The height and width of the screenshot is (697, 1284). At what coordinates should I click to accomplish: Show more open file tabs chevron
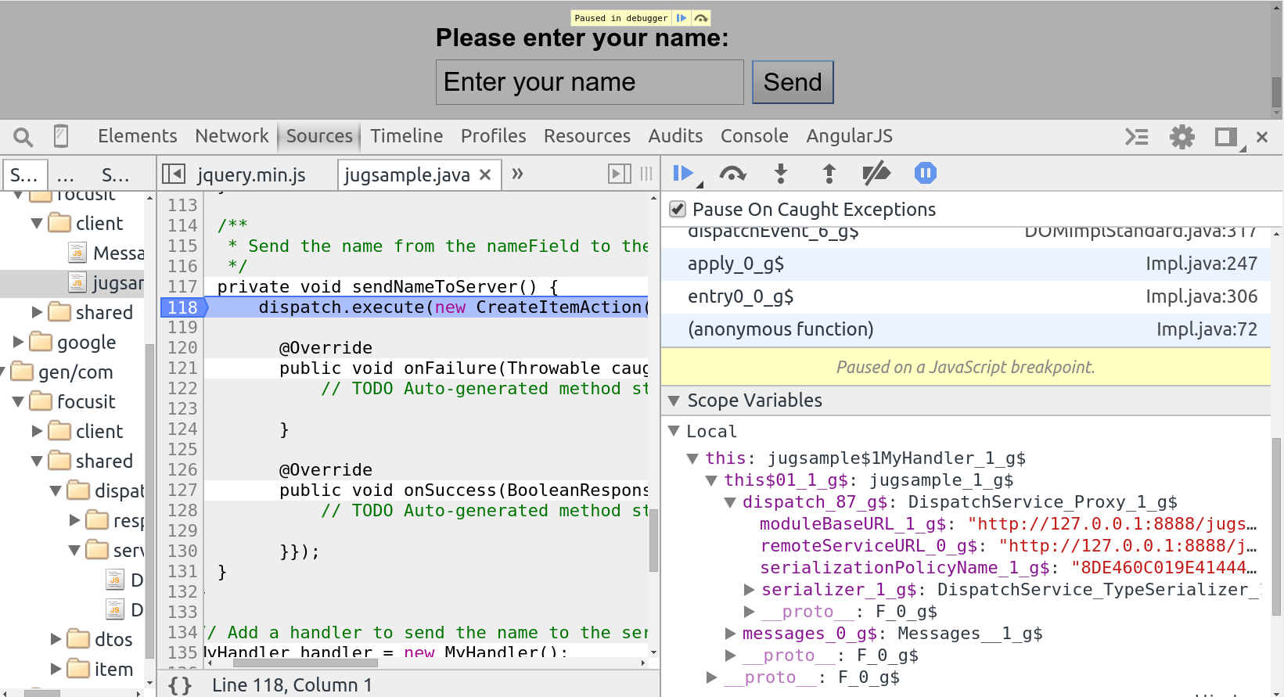click(517, 174)
